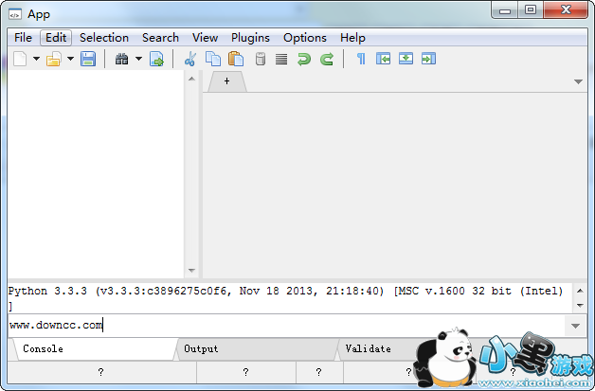Click the up arrow of the side panel scrollbar
The width and height of the screenshot is (595, 391).
click(x=191, y=79)
